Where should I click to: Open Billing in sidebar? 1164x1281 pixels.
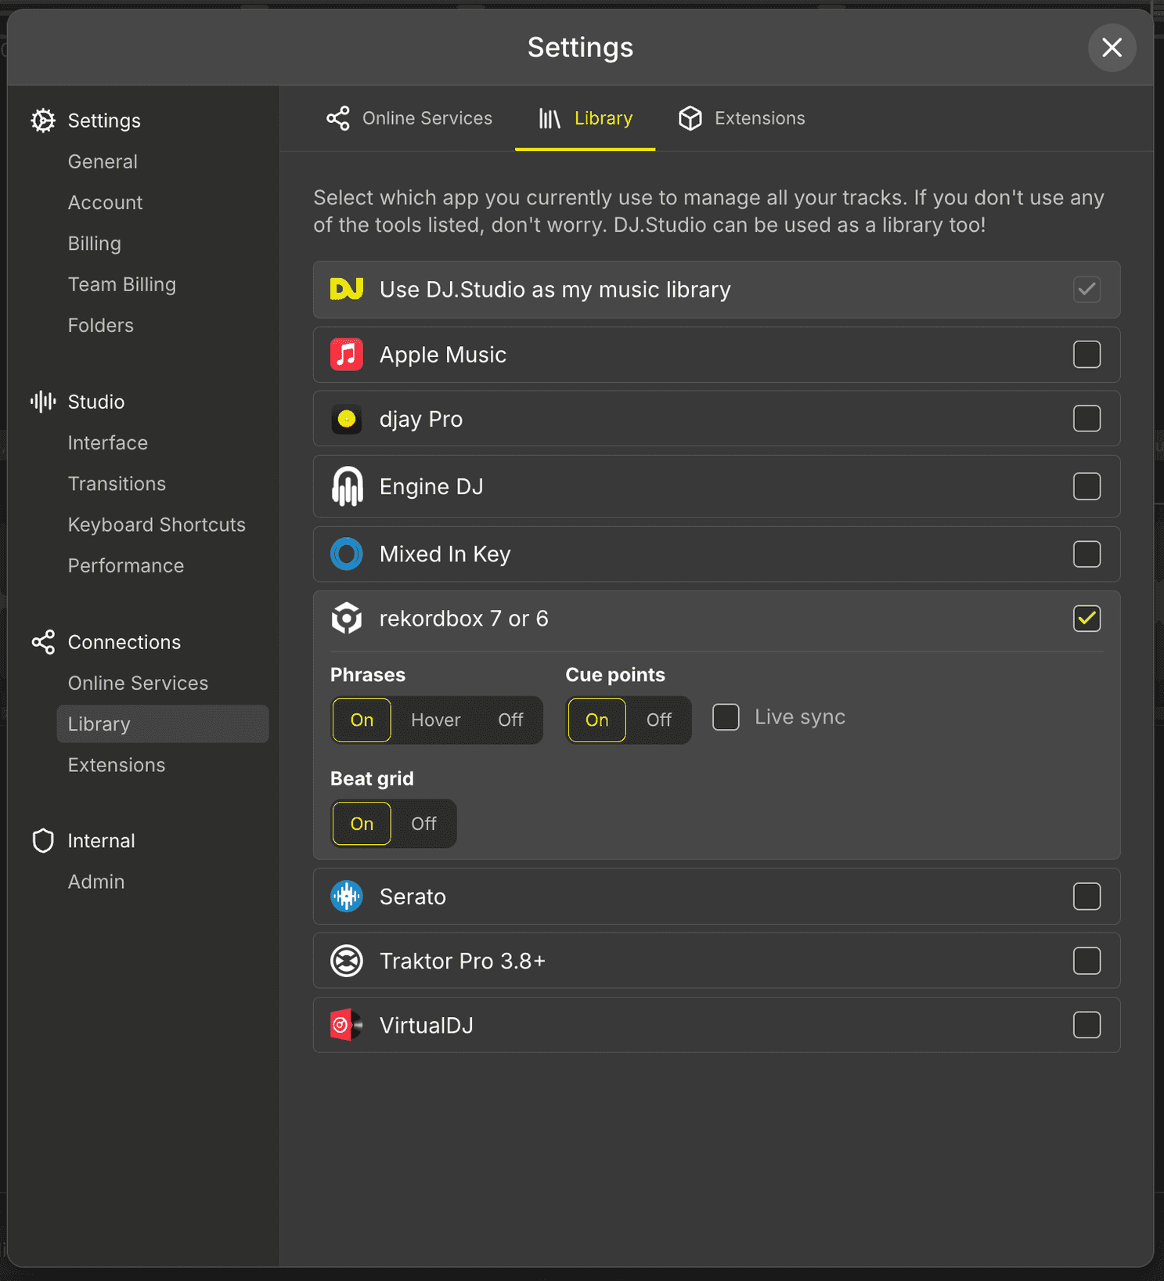coord(94,244)
